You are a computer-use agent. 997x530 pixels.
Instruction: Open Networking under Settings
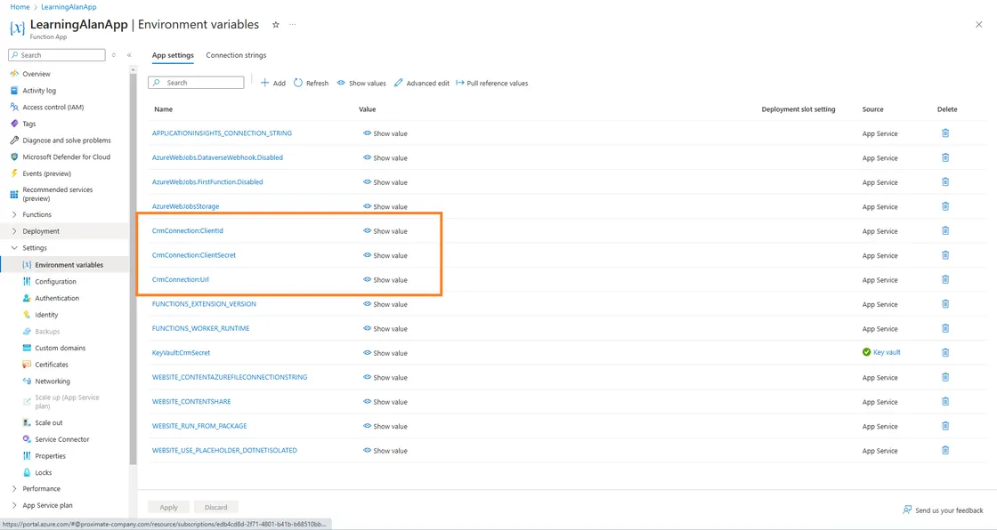53,381
